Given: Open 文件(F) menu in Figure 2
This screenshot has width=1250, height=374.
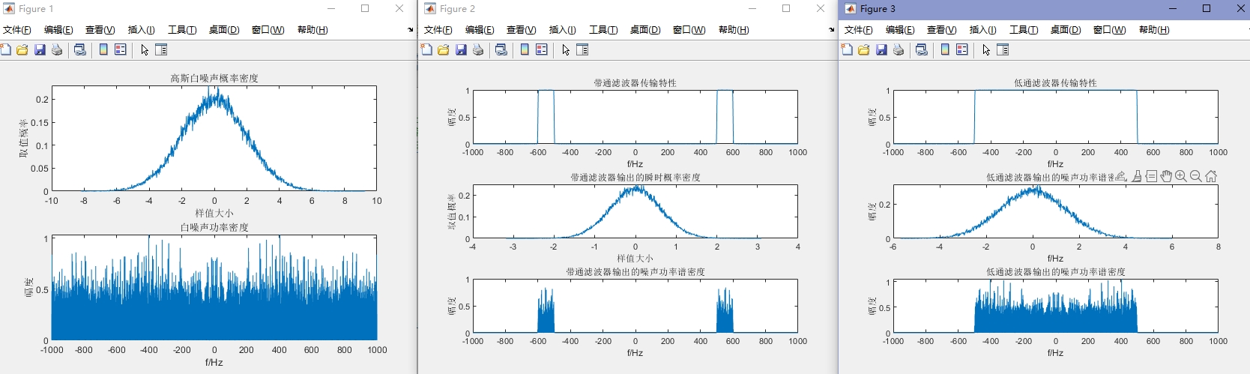Looking at the screenshot, I should tap(438, 30).
